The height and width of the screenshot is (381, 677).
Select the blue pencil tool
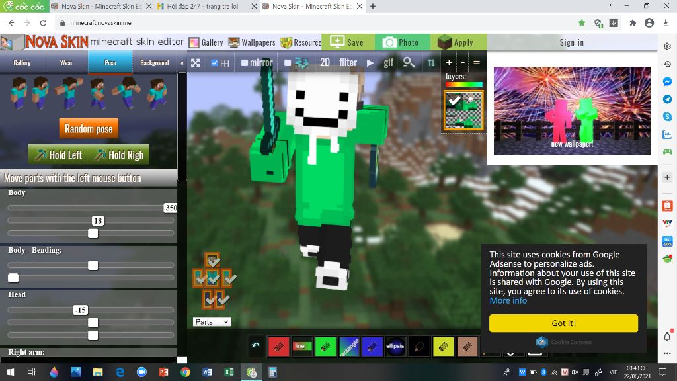[x=372, y=346]
